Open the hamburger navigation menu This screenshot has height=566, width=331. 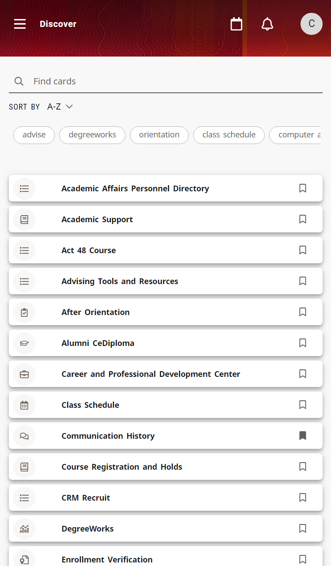point(20,24)
